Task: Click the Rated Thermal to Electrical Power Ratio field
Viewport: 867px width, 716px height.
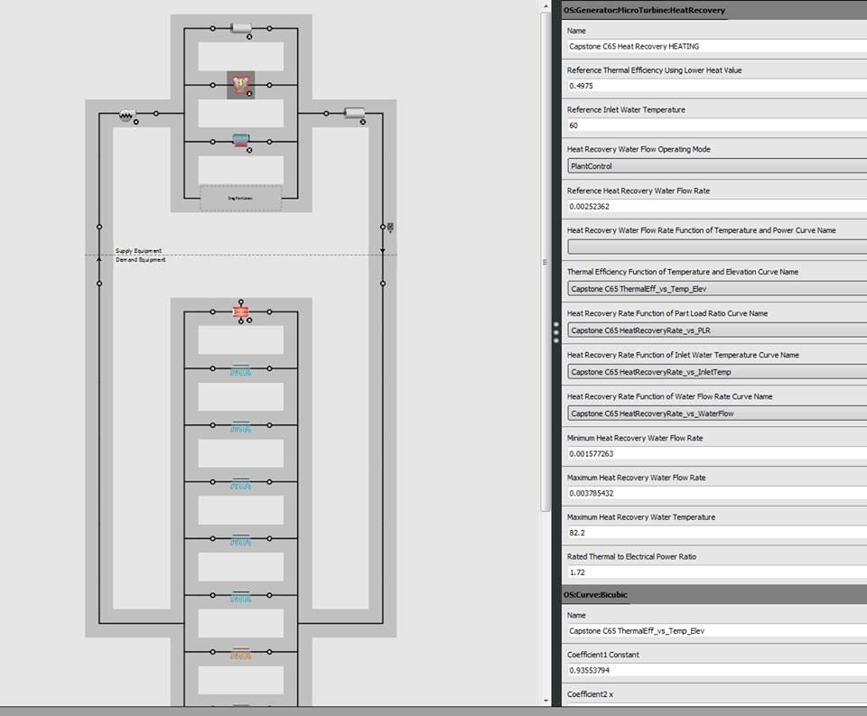Action: (717, 572)
